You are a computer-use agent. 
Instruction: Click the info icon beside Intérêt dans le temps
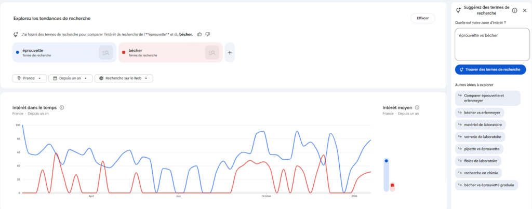(62, 107)
